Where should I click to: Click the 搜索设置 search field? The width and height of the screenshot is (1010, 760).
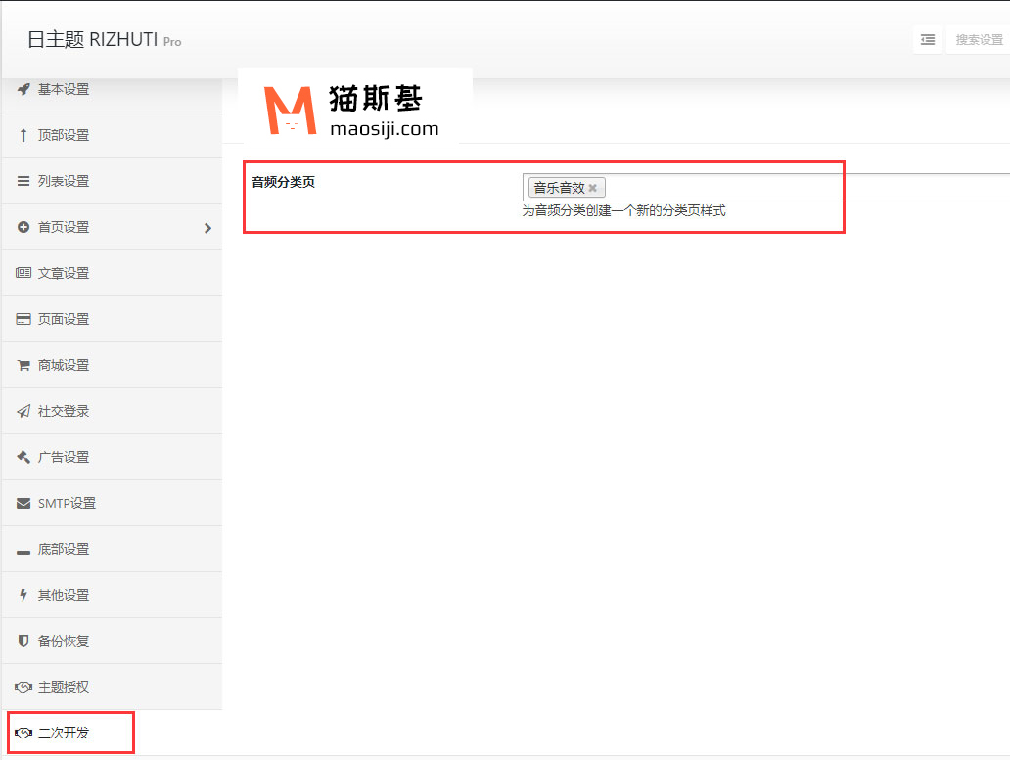pyautogui.click(x=979, y=40)
